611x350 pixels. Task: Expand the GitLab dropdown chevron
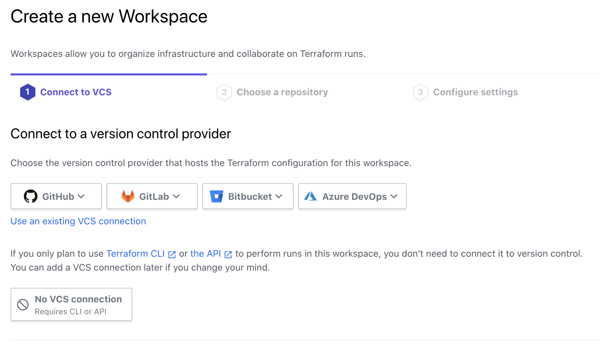pos(177,197)
